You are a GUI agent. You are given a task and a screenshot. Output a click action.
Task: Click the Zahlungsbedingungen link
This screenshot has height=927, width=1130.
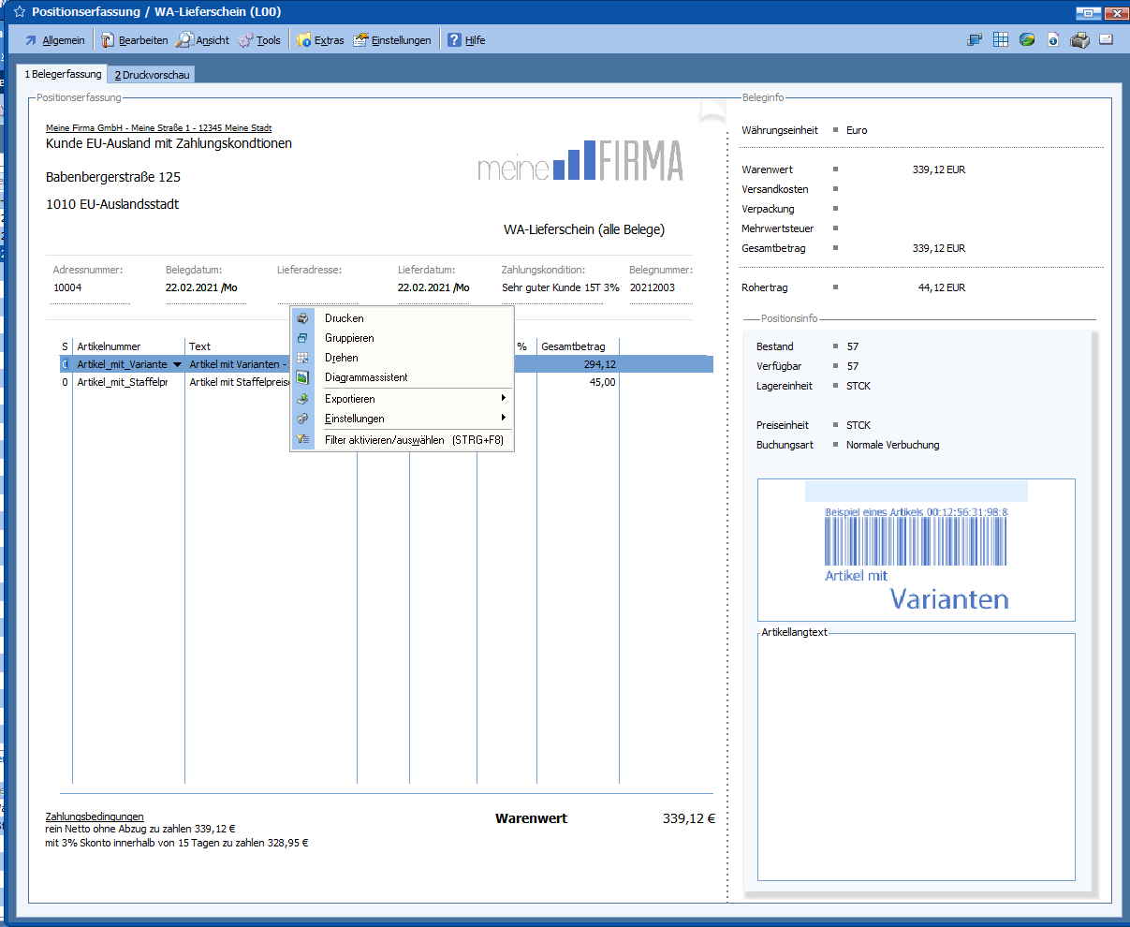(95, 817)
